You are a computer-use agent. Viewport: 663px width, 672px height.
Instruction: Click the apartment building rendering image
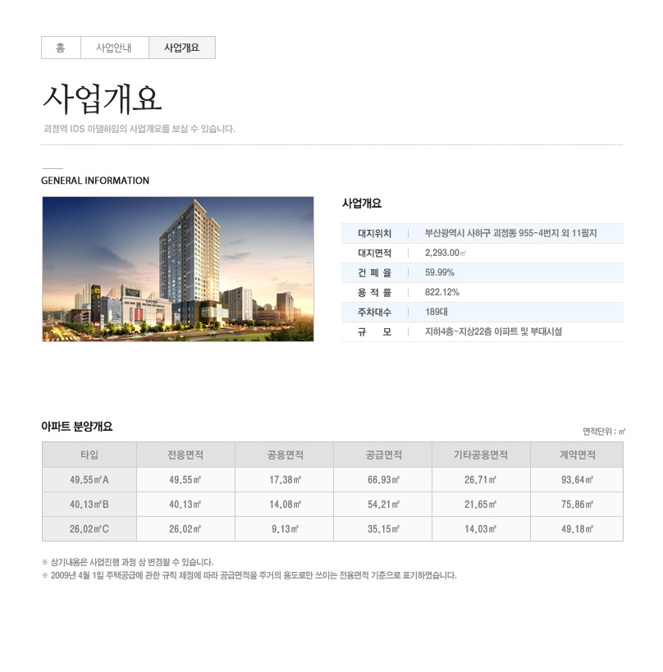178,269
